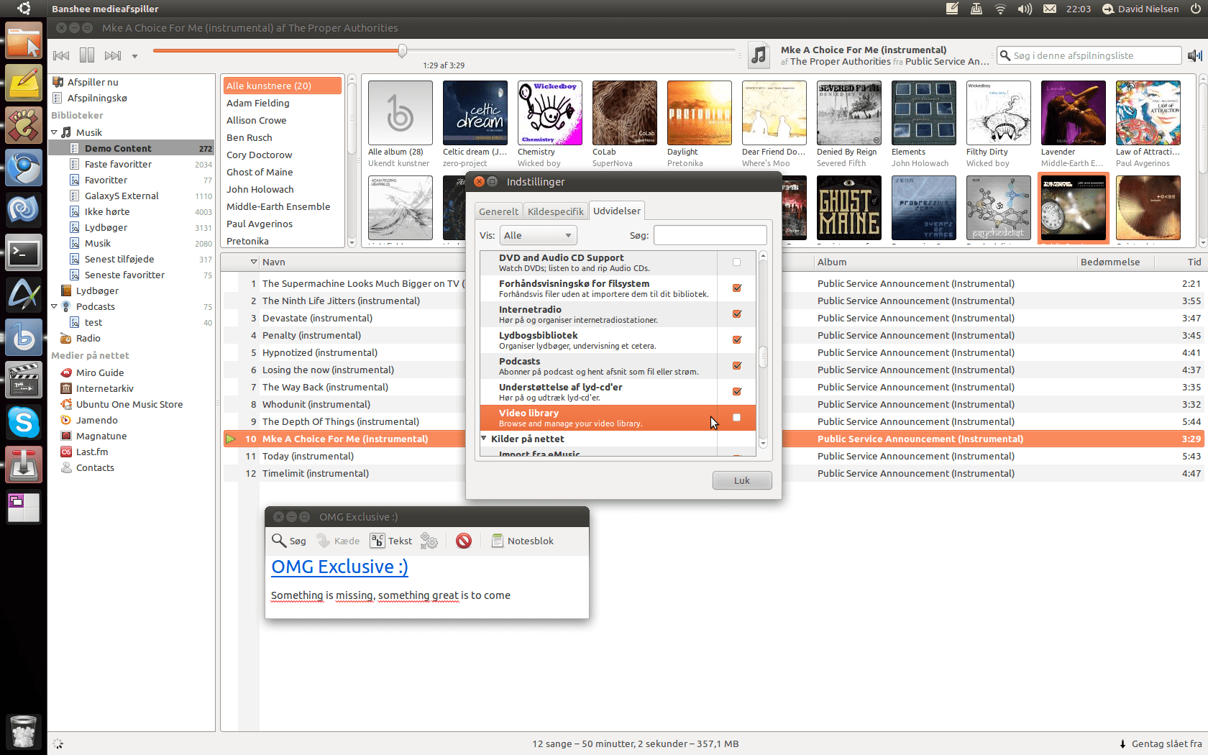Switch to the Kildespecifik tab
The height and width of the screenshot is (755, 1208).
[555, 211]
